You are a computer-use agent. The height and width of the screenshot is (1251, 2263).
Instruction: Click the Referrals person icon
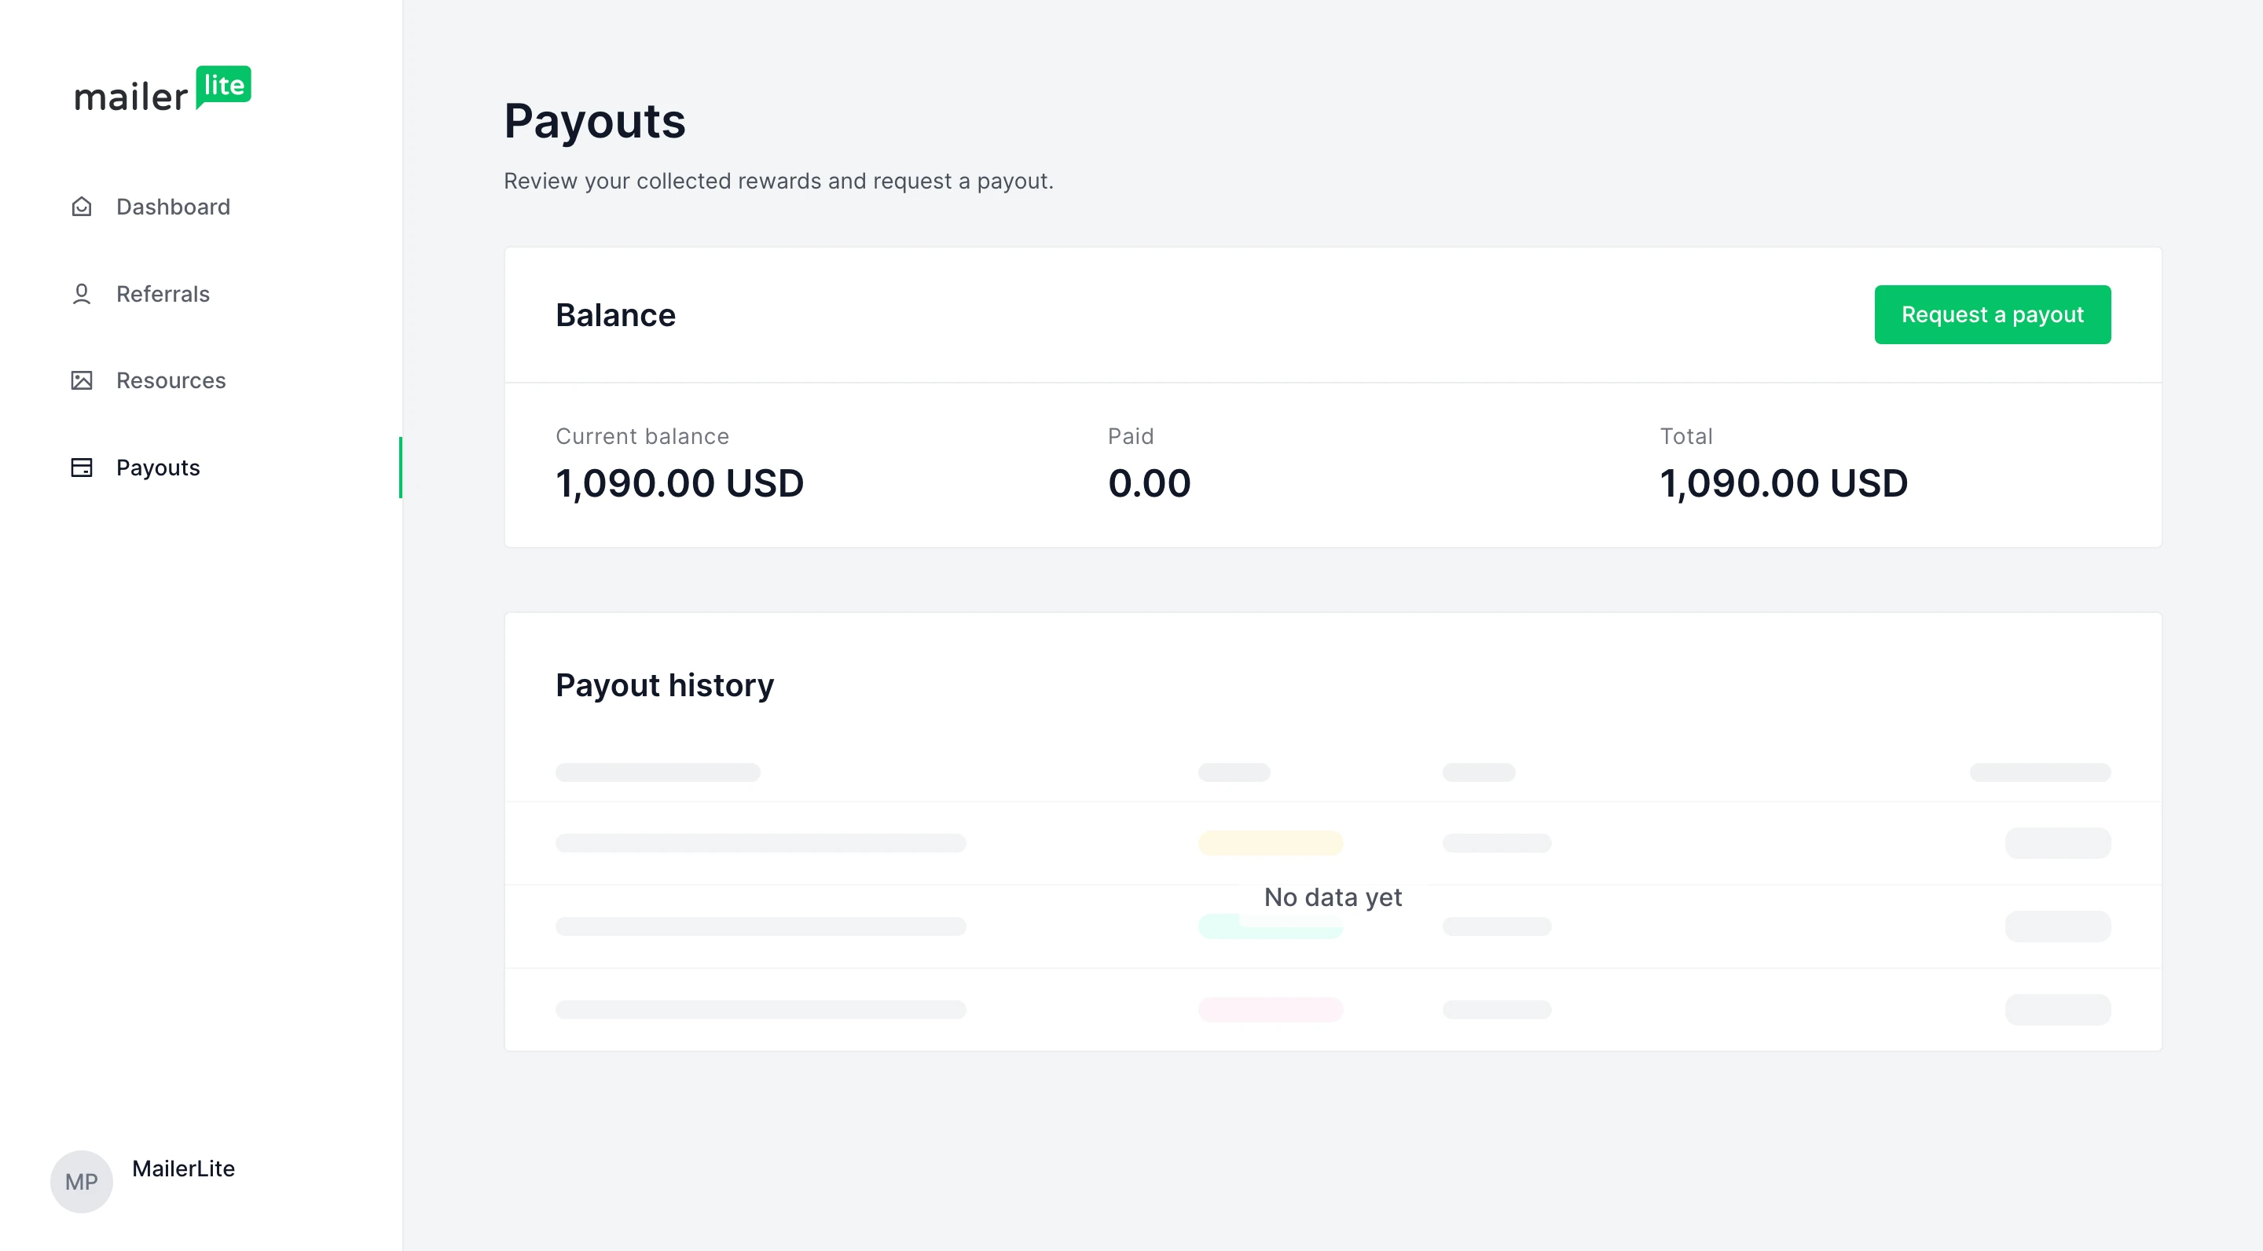coord(82,293)
